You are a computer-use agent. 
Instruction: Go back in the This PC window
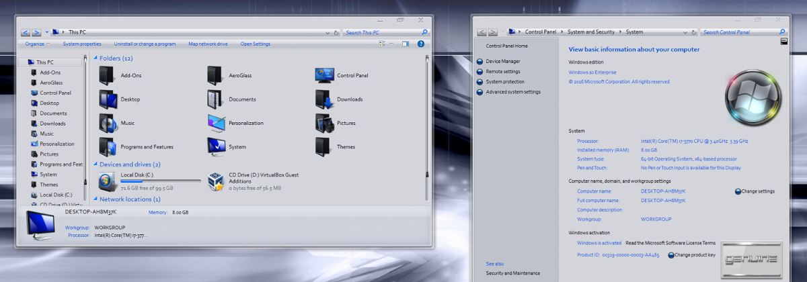[26, 32]
